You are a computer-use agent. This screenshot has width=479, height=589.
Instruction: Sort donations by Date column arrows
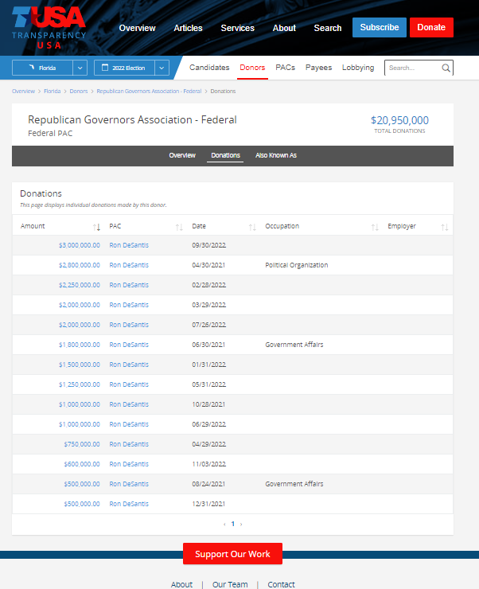pyautogui.click(x=252, y=227)
